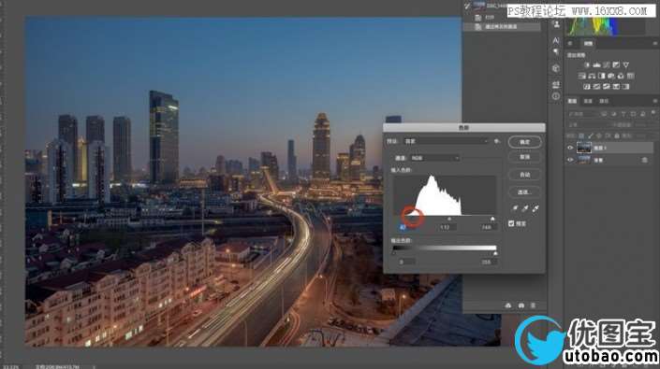The image size is (660, 369).
Task: Hide the Background layer visibility eye
Action: pos(570,160)
